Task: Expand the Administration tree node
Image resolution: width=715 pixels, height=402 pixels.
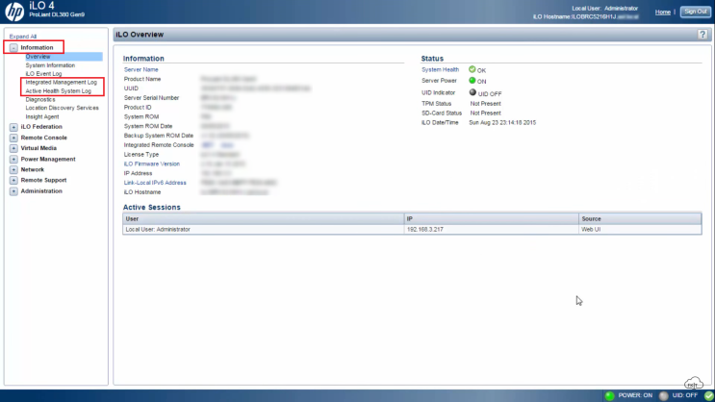Action: (13, 190)
